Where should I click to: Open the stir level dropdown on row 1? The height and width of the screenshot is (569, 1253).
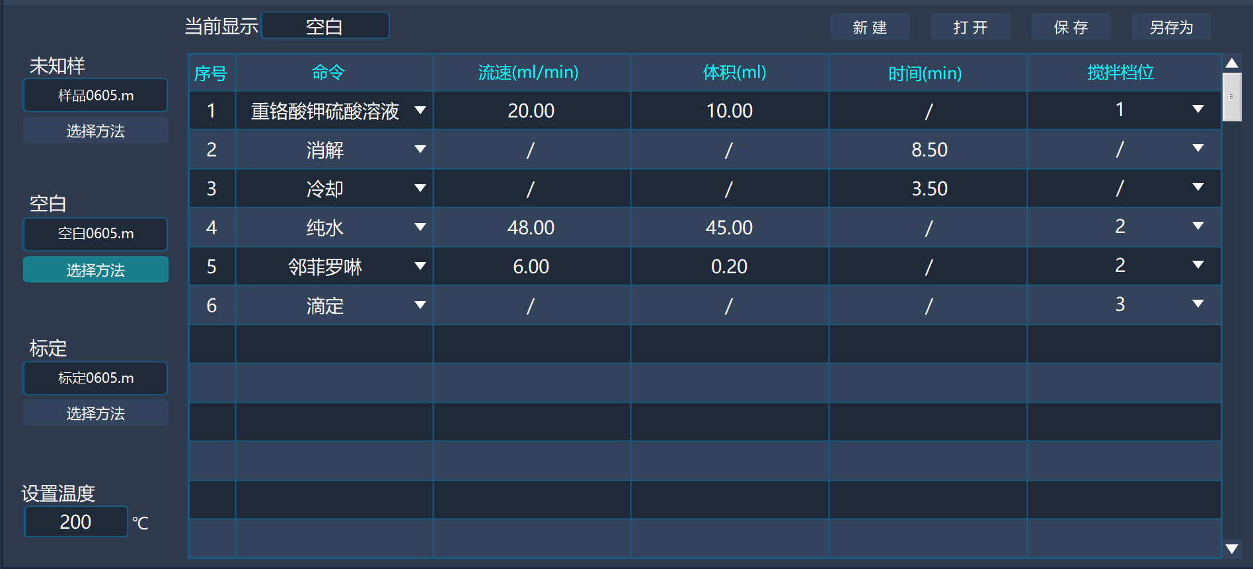point(1197,110)
